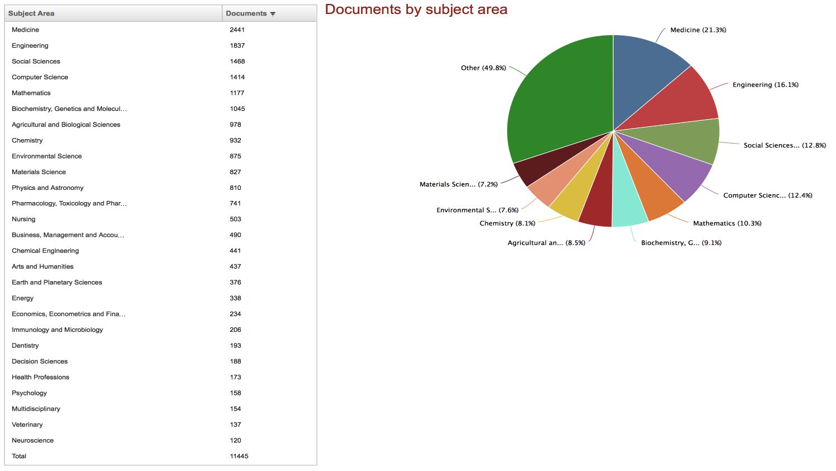Select the Neuroscience row name

tap(33, 440)
